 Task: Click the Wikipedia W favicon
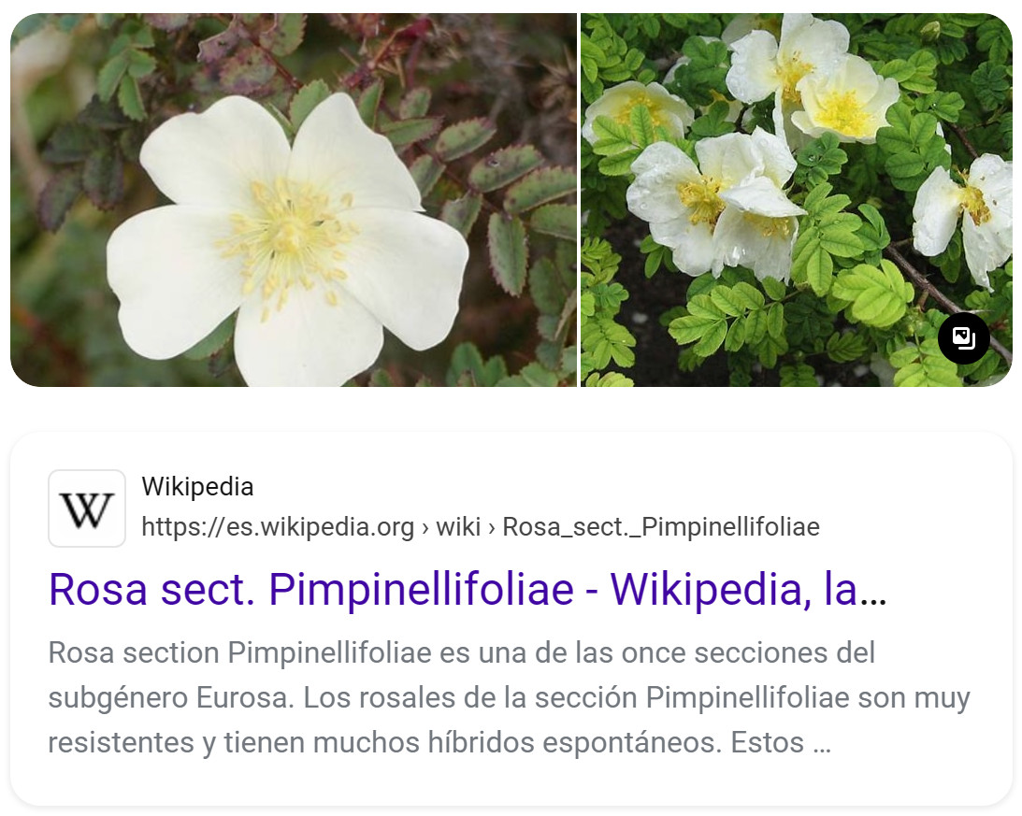click(87, 508)
